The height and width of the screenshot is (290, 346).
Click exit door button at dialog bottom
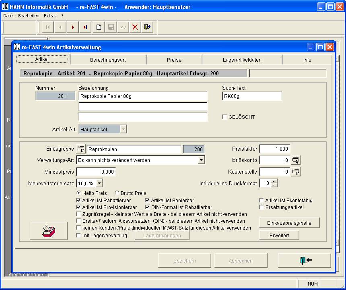(305, 261)
